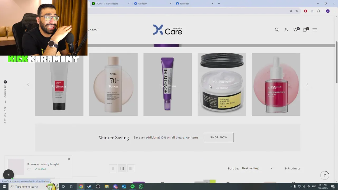Screen dimensions: 338x190
Task: Open the Chrome profile avatar
Action: (328, 11)
